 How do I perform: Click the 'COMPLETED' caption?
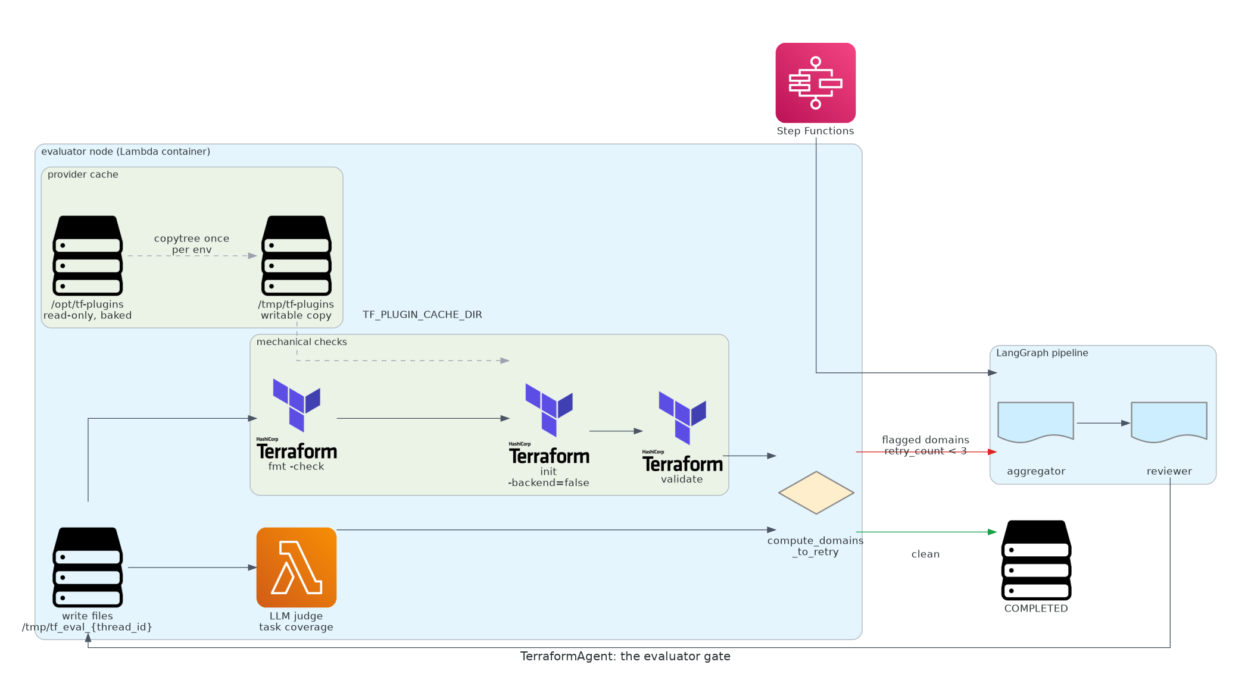pos(1036,609)
